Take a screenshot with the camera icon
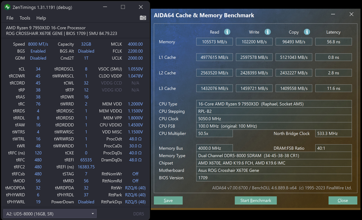The width and height of the screenshot is (362, 220). pyautogui.click(x=143, y=18)
